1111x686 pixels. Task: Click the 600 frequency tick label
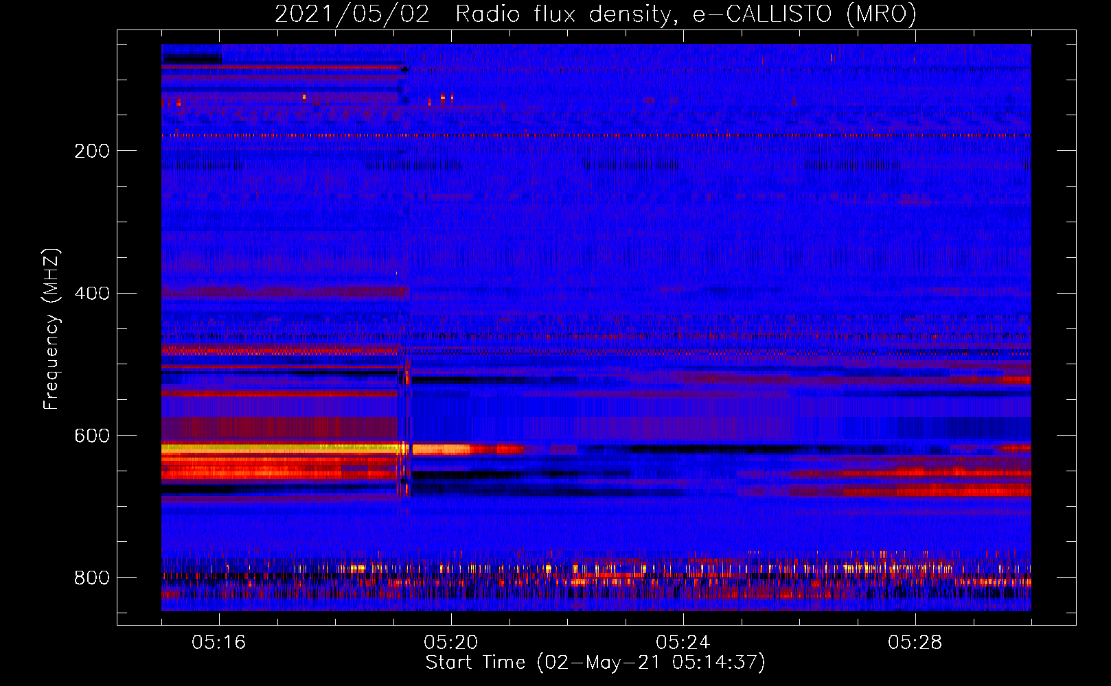(92, 436)
